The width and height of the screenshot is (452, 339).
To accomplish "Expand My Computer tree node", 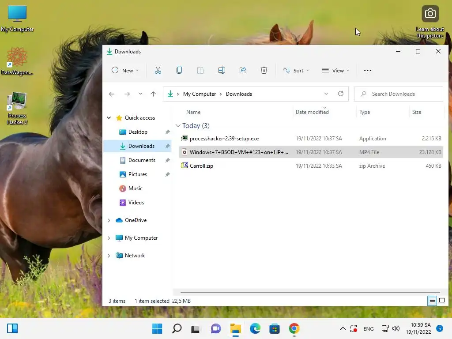I will [x=109, y=238].
